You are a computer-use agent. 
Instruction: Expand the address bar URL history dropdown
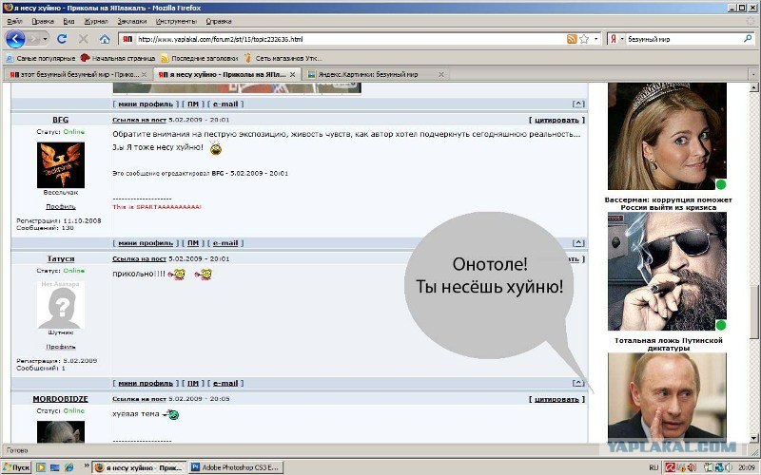coord(596,39)
